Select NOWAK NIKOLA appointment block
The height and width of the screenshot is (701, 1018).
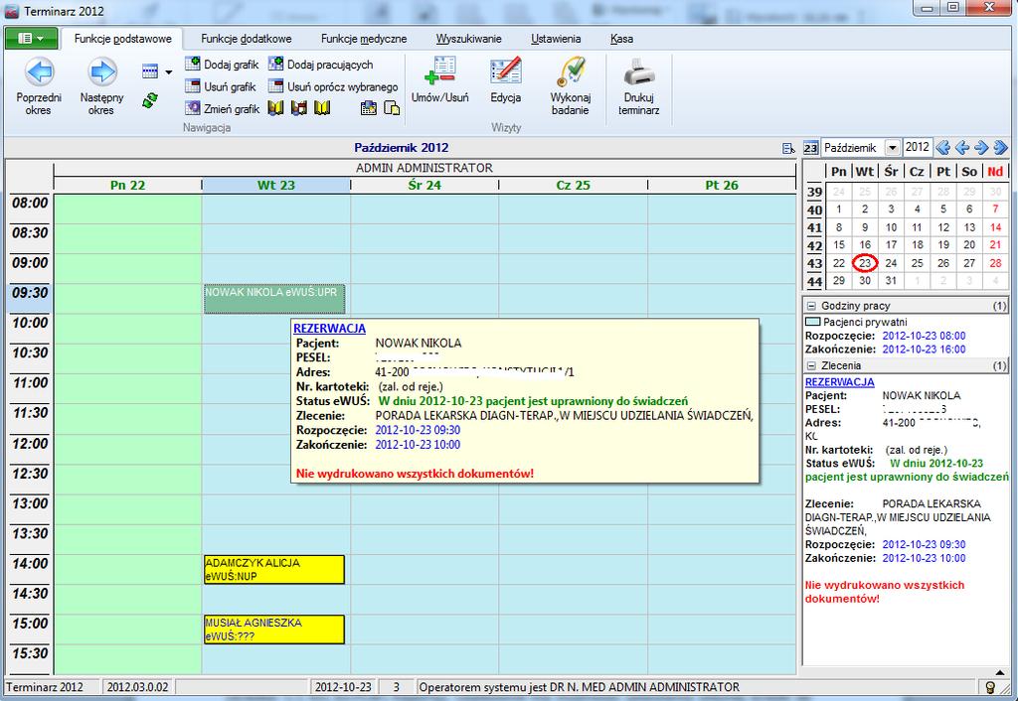pos(274,299)
